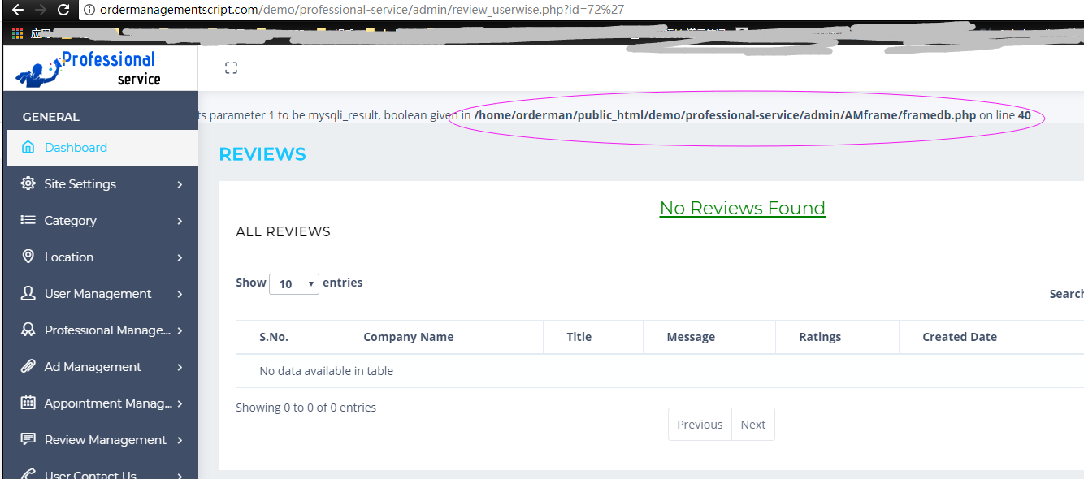Screen dimensions: 1084x479
Task: Open Category menu item
Action: coord(102,221)
